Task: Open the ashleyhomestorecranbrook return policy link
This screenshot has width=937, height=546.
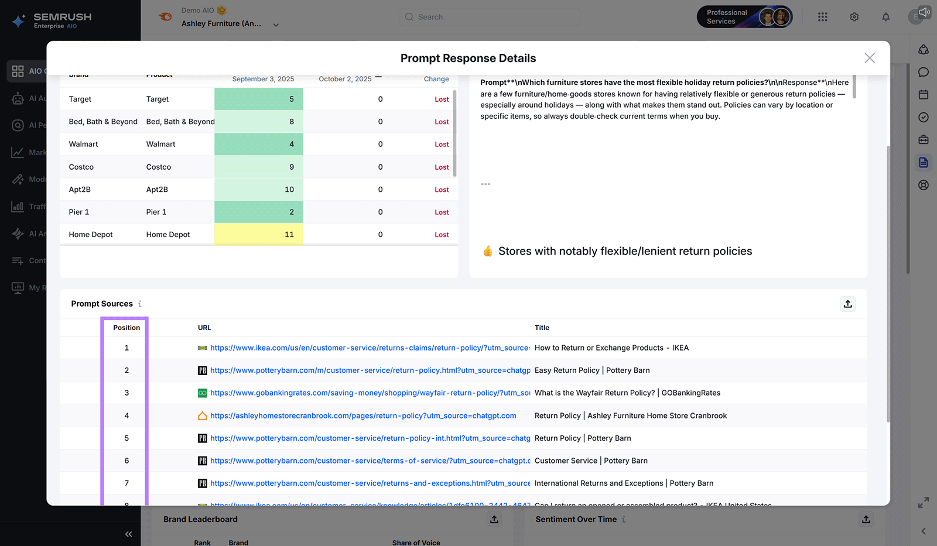Action: click(363, 415)
